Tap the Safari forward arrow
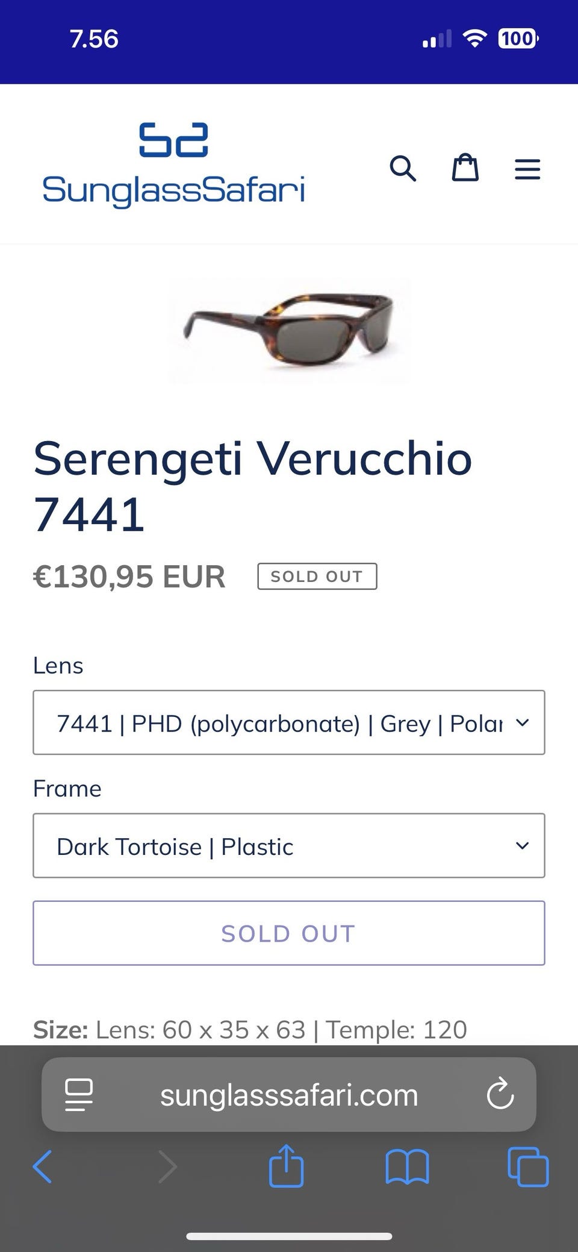Image resolution: width=578 pixels, height=1252 pixels. [167, 1167]
